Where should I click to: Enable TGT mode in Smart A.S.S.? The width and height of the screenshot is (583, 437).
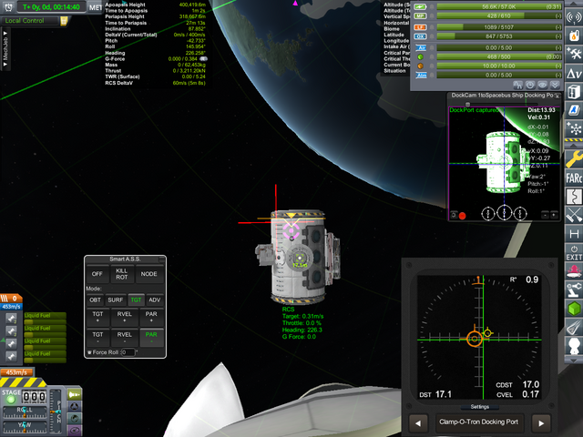[x=136, y=300]
